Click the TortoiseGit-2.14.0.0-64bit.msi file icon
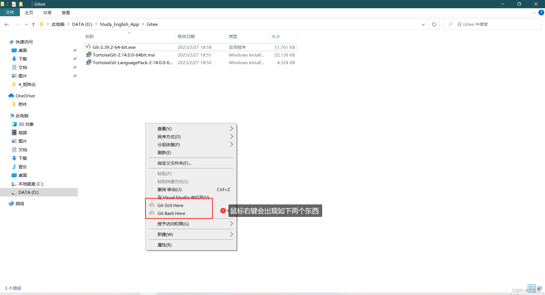545x295 pixels. pos(89,55)
